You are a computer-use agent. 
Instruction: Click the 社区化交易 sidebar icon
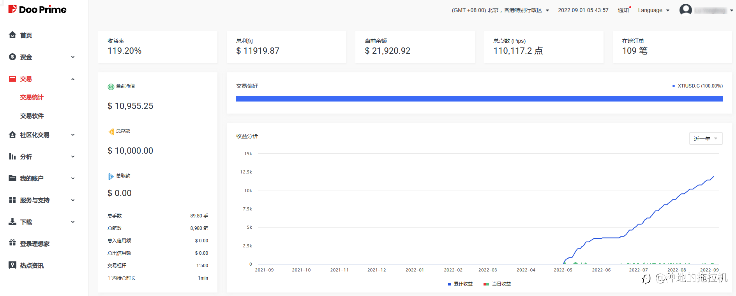click(12, 135)
